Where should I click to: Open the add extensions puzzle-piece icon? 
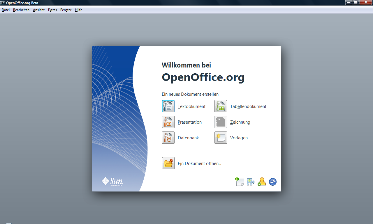pyautogui.click(x=251, y=182)
